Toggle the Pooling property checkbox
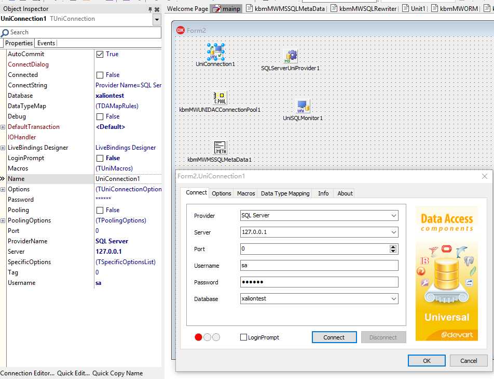494x379 pixels. [100, 210]
